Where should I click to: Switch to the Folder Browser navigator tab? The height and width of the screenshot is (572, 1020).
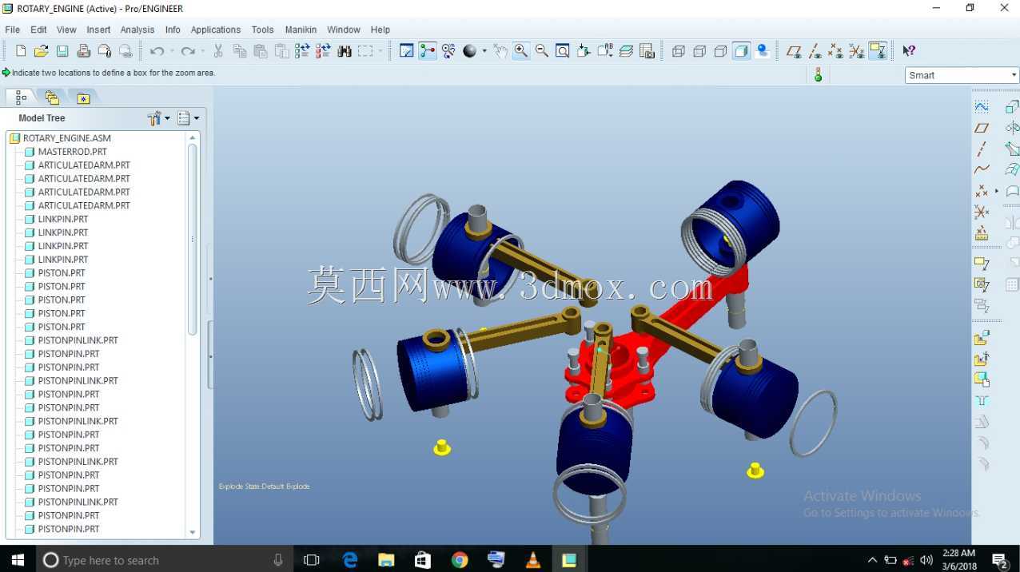coord(53,97)
